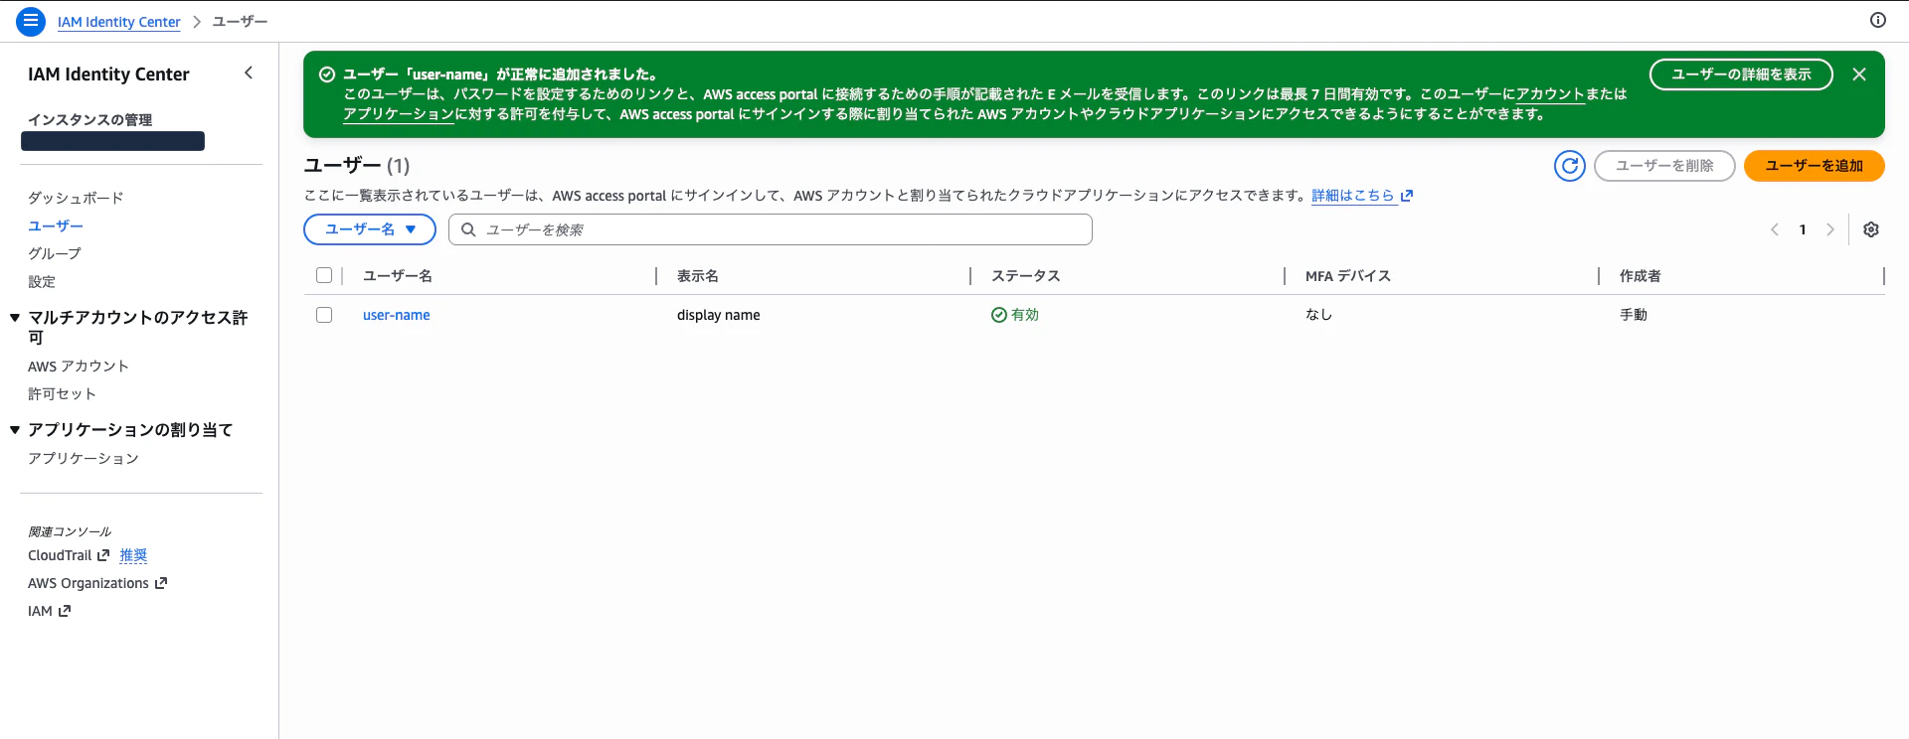Image resolution: width=1909 pixels, height=739 pixels.
Task: Open AWS Organizations related console link
Action: (x=88, y=583)
